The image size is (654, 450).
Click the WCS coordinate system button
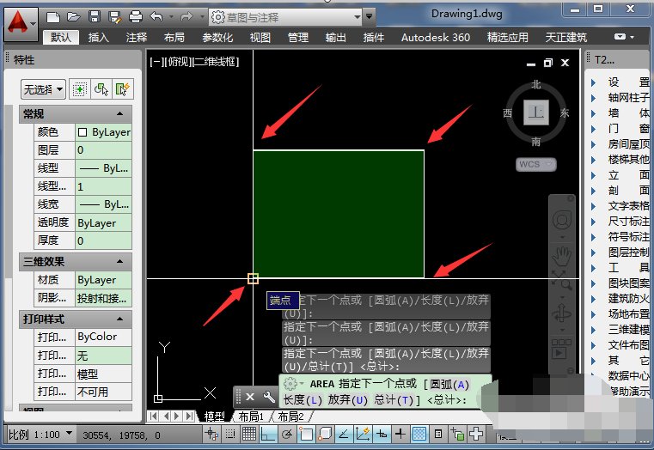click(x=536, y=163)
